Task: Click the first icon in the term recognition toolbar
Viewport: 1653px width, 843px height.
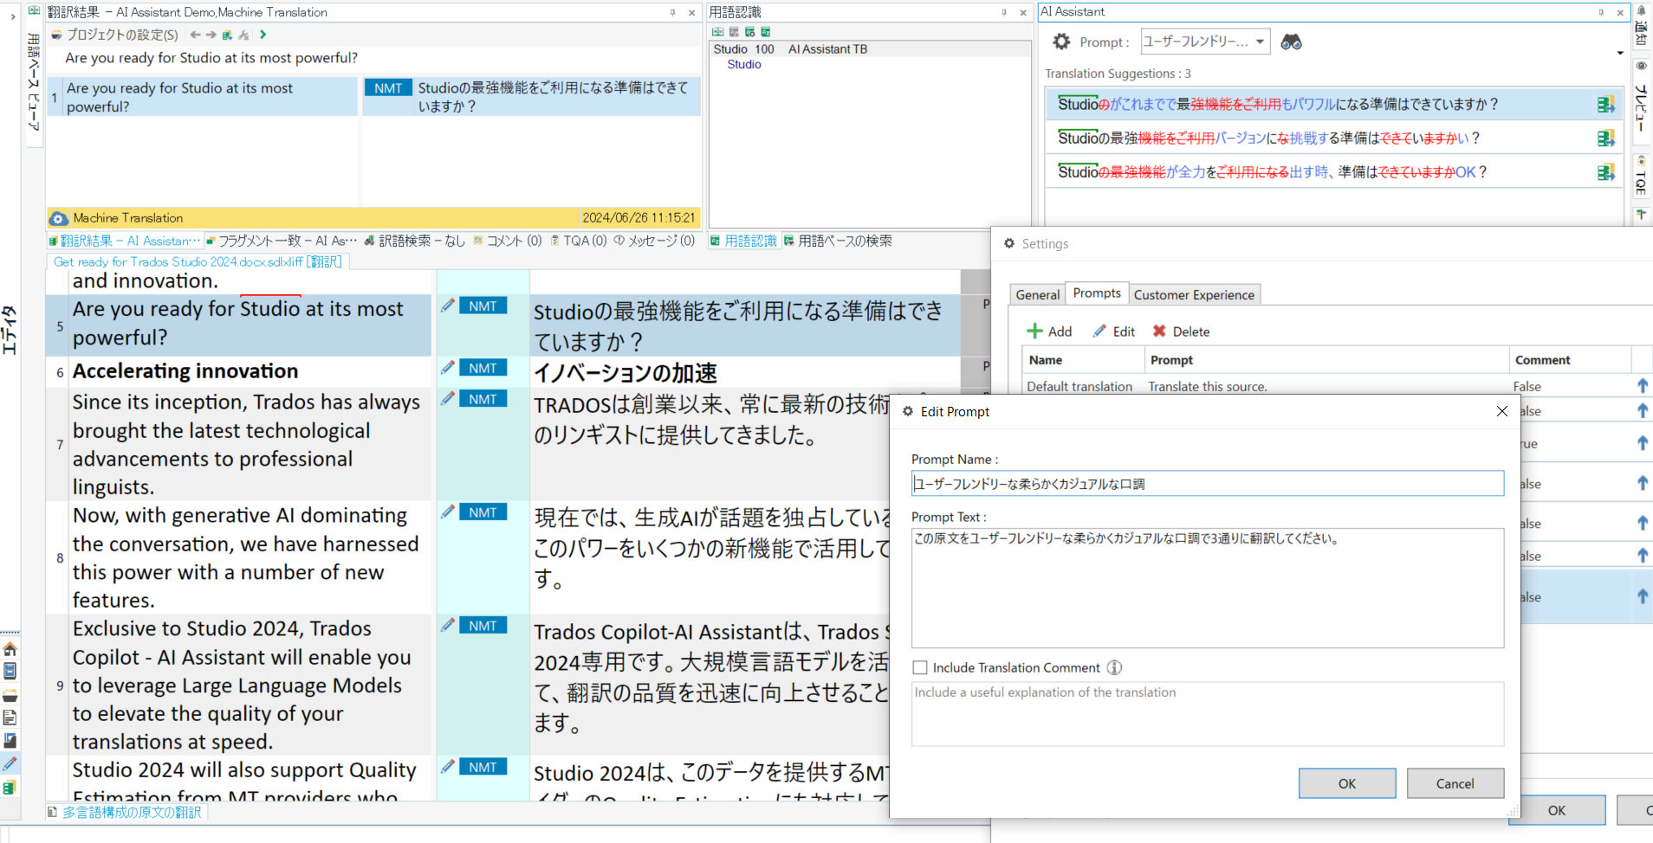Action: coord(717,32)
